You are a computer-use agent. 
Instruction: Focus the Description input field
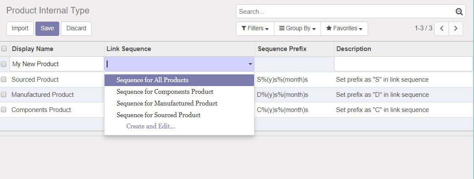(x=403, y=64)
